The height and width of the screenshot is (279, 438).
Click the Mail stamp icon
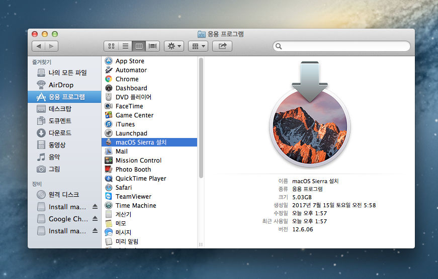pyautogui.click(x=109, y=152)
